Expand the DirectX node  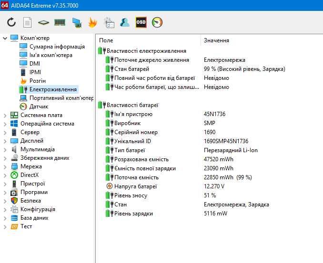click(x=5, y=175)
